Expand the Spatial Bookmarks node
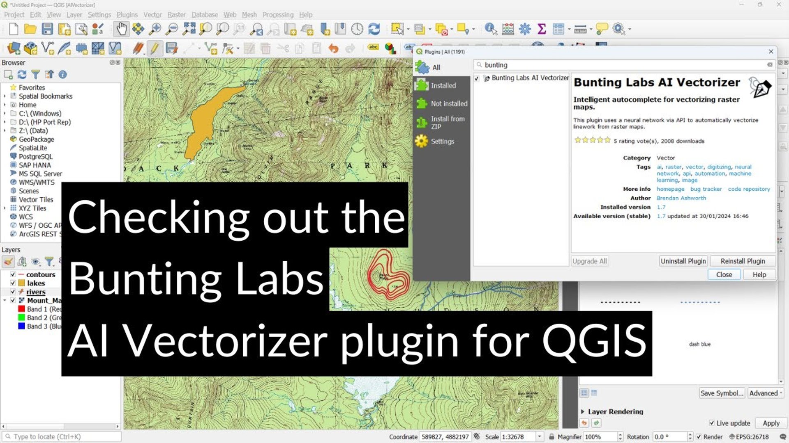The width and height of the screenshot is (789, 443). [5, 96]
